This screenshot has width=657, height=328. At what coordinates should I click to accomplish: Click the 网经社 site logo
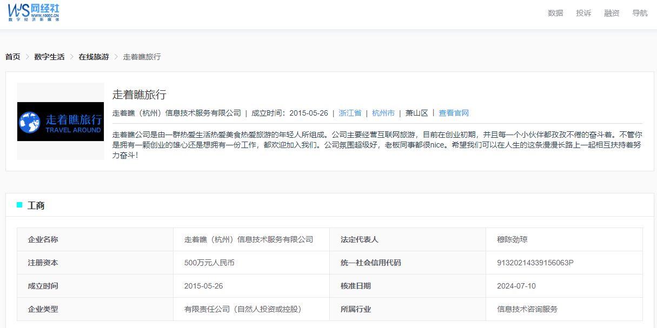click(x=34, y=12)
